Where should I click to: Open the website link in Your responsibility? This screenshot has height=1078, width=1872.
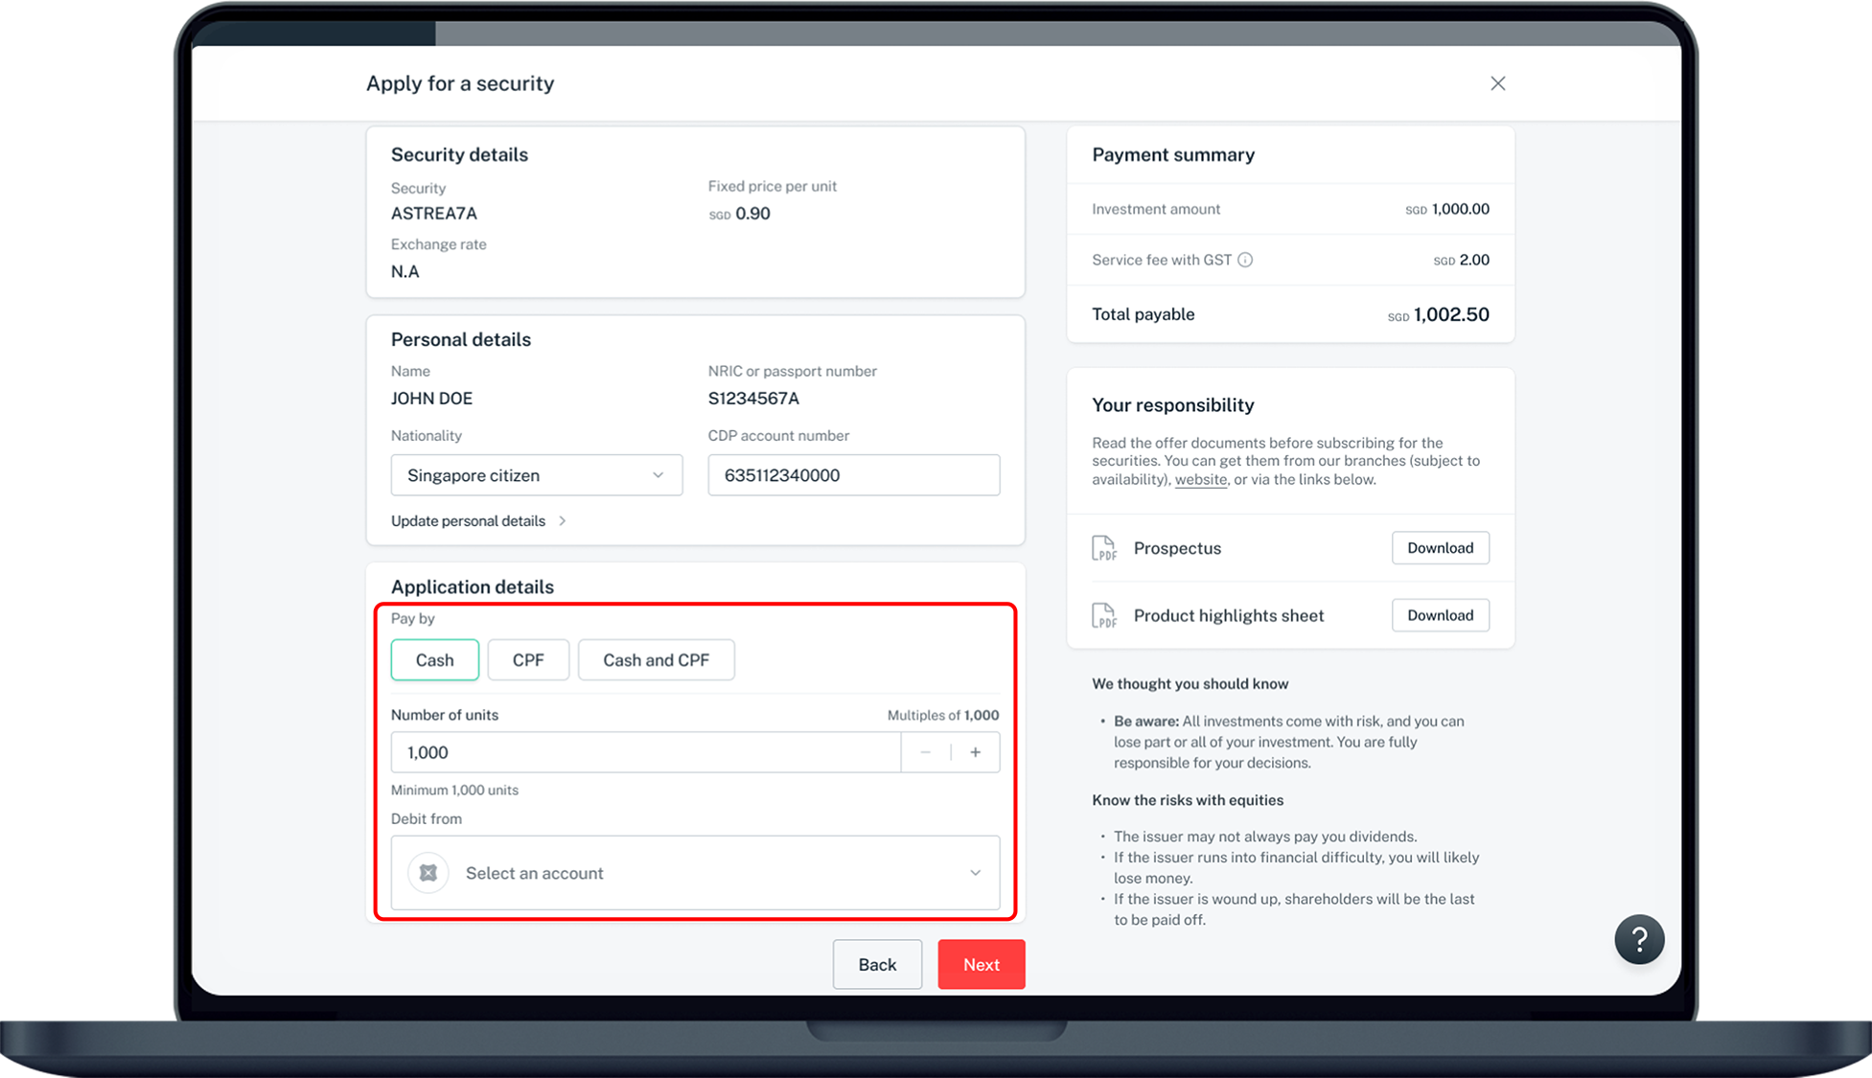(1200, 480)
